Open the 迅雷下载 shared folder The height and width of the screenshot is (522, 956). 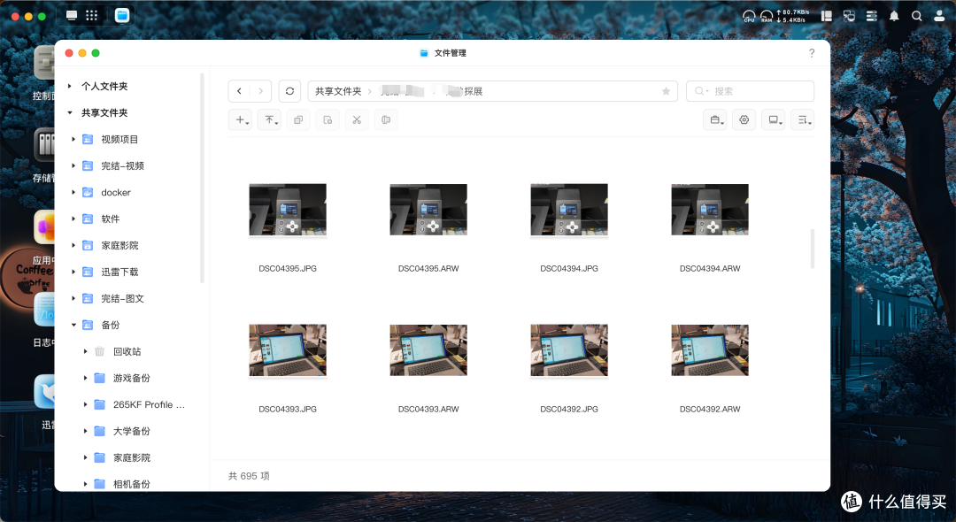(119, 273)
